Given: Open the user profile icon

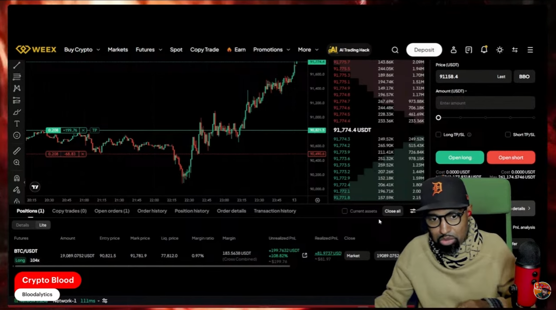Looking at the screenshot, I should pyautogui.click(x=453, y=50).
